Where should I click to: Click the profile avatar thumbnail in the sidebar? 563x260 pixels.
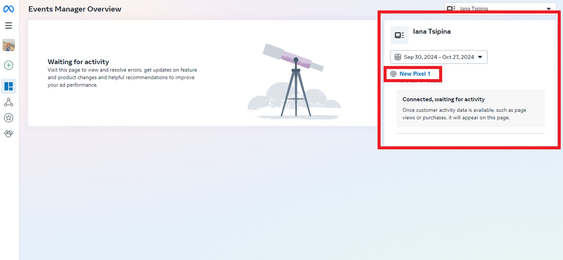coord(9,45)
